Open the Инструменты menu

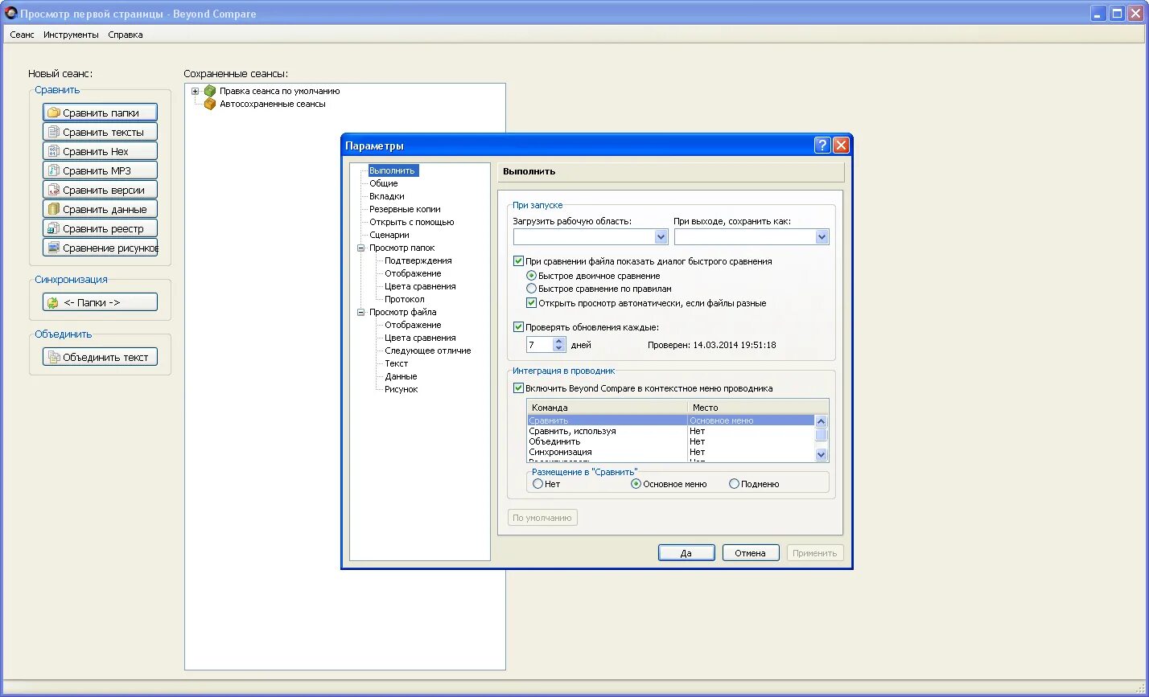[72, 35]
